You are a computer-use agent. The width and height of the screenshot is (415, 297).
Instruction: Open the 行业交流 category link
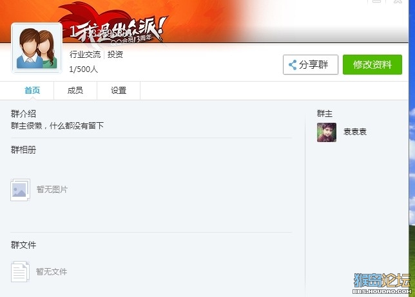[85, 55]
